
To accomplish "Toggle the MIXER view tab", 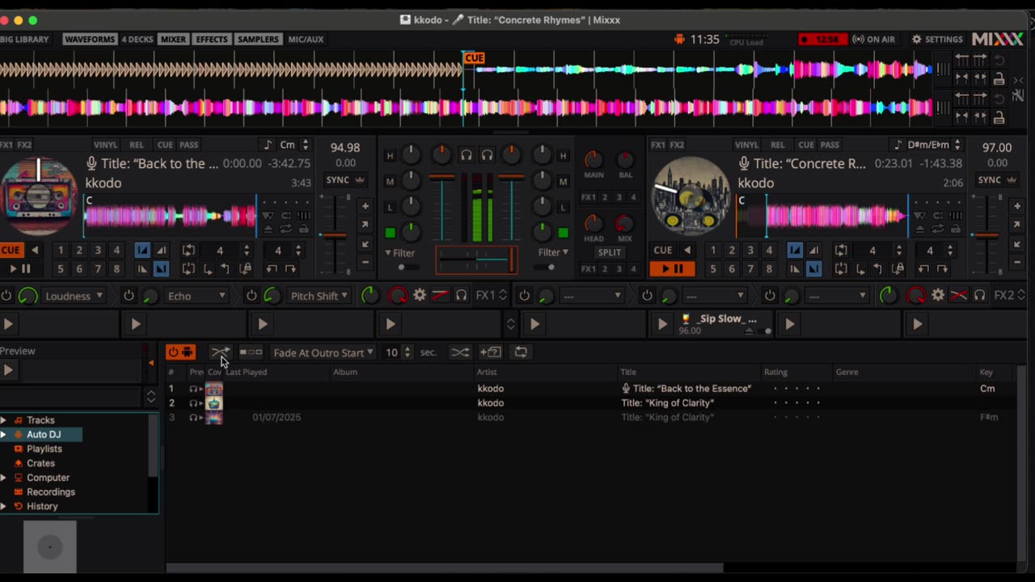I will click(173, 39).
